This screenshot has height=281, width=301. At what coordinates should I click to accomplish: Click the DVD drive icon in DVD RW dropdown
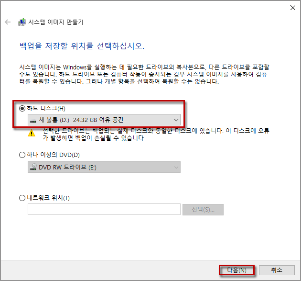(x=33, y=167)
